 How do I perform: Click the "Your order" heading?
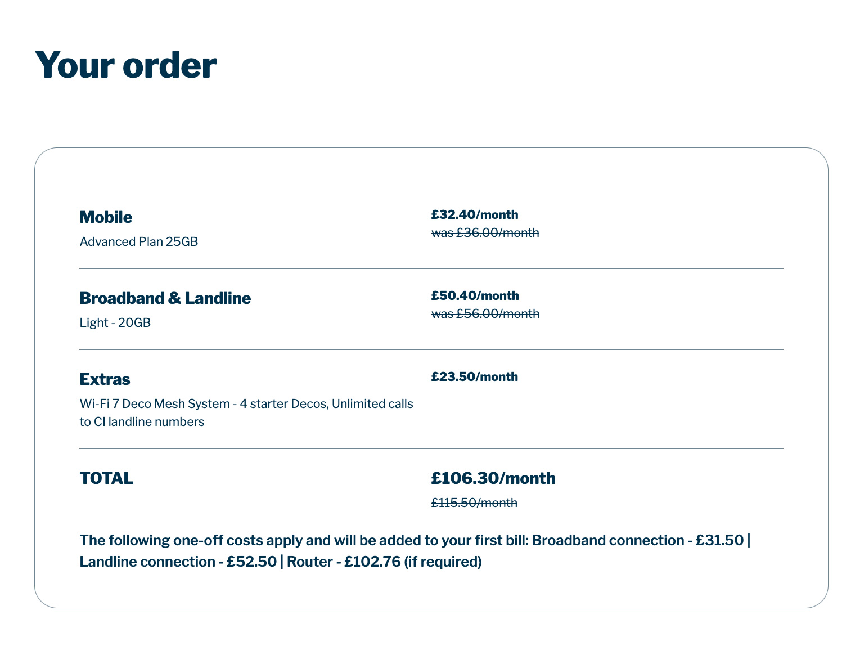[125, 65]
